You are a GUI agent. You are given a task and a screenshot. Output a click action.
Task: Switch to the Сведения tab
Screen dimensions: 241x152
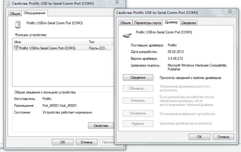pyautogui.click(x=189, y=23)
